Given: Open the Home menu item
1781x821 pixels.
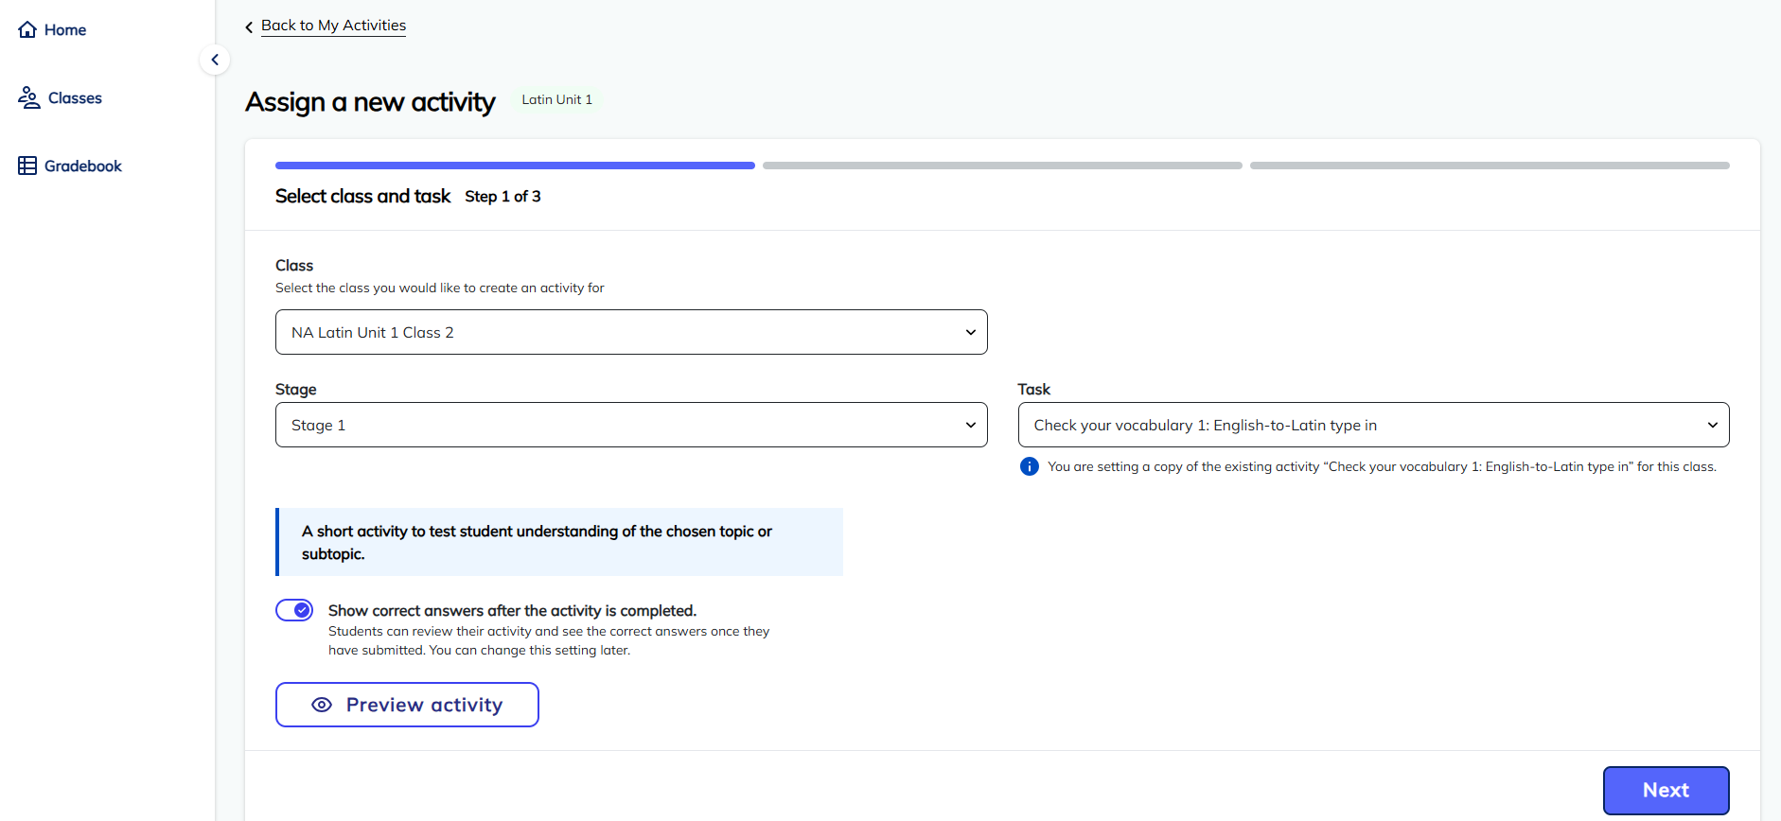Looking at the screenshot, I should 52,29.
